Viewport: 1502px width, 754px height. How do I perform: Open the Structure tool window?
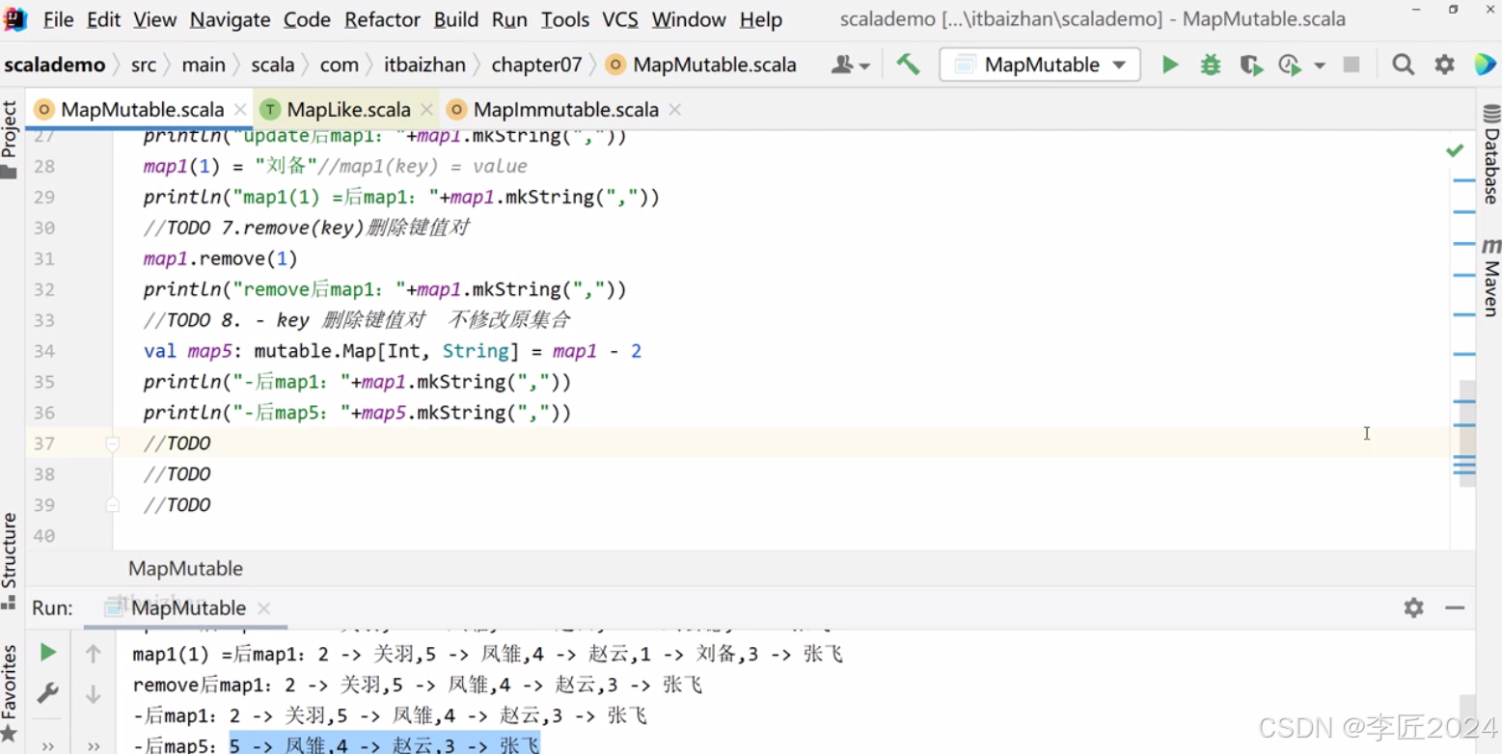(10, 561)
